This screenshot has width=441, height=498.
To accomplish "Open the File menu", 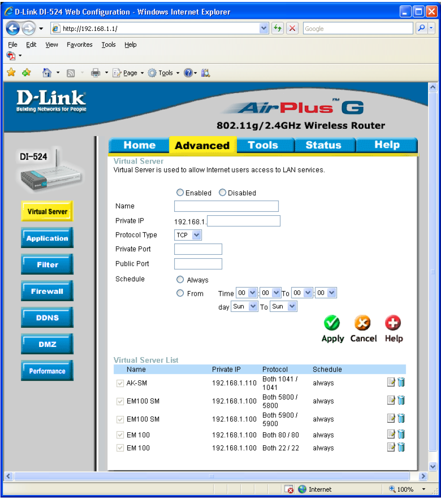I will [x=13, y=45].
